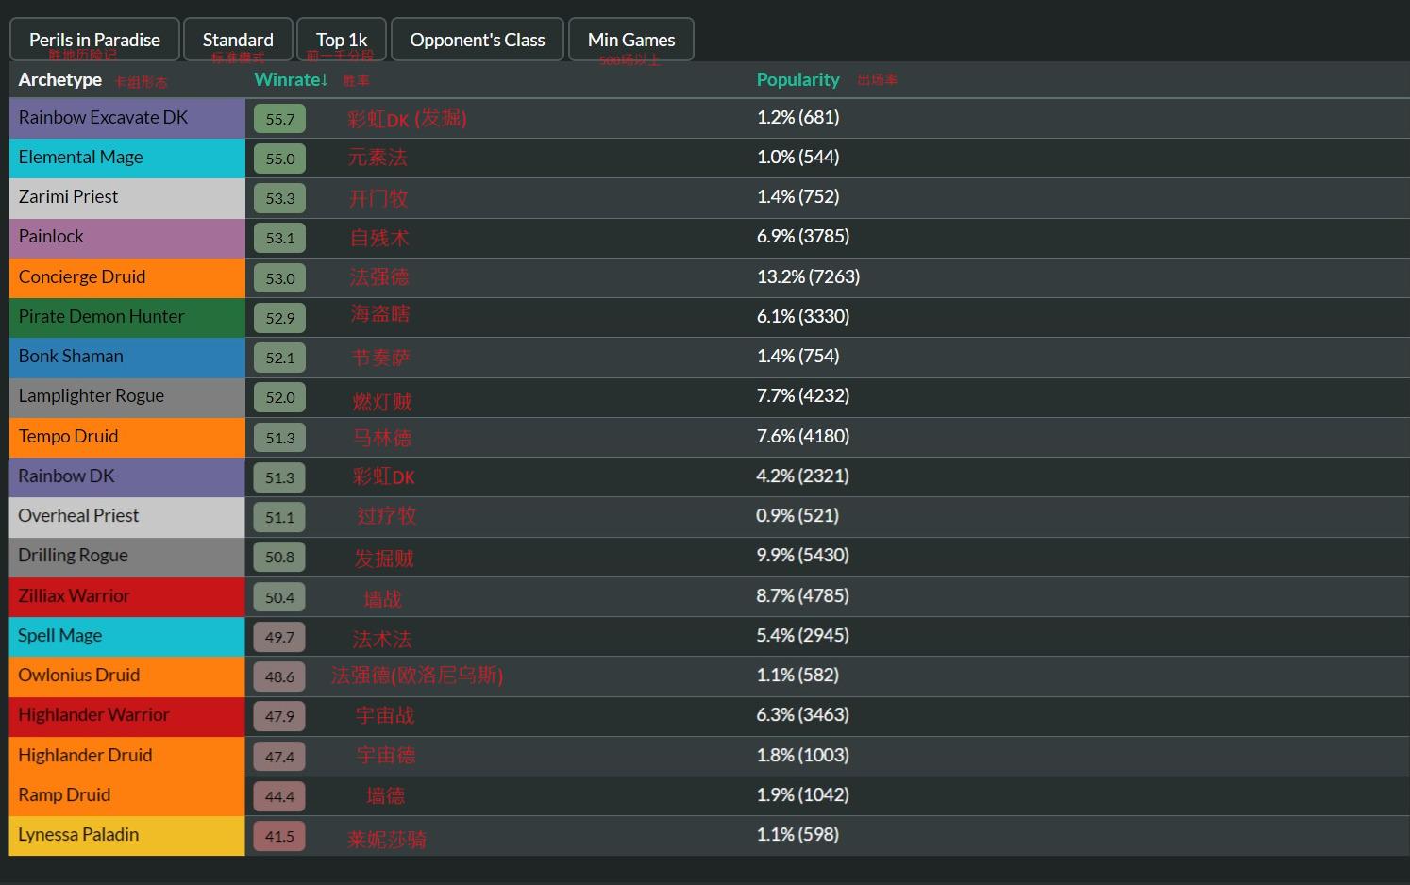
Task: Click the 5.4% (2945) popularity value
Action: coord(802,636)
